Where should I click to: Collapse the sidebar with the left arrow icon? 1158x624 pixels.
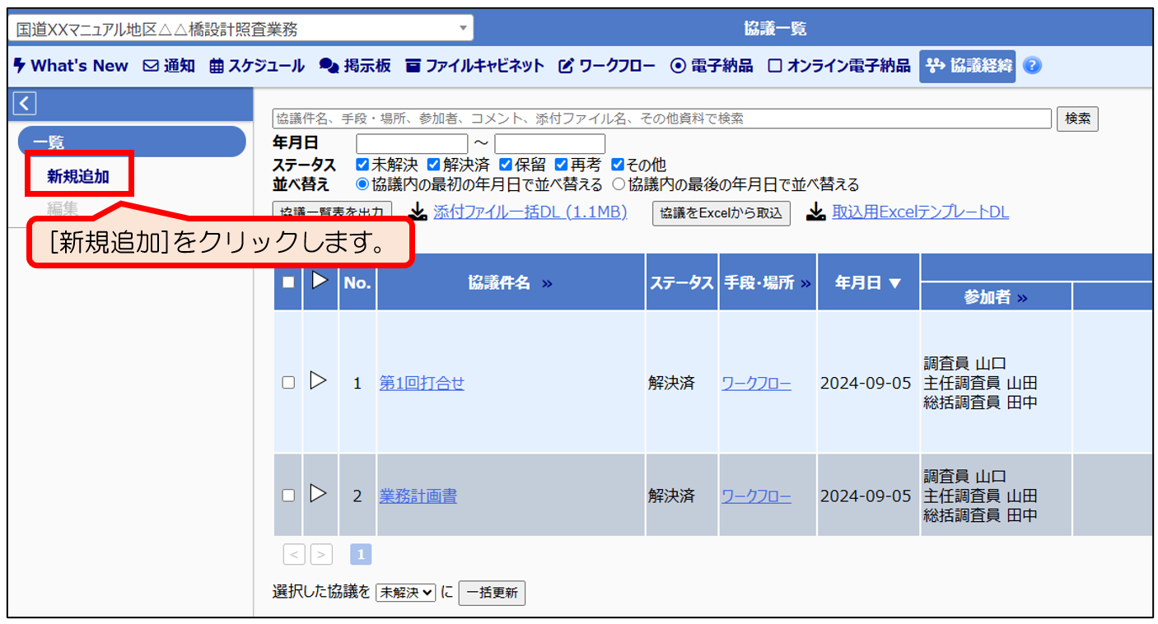[26, 103]
